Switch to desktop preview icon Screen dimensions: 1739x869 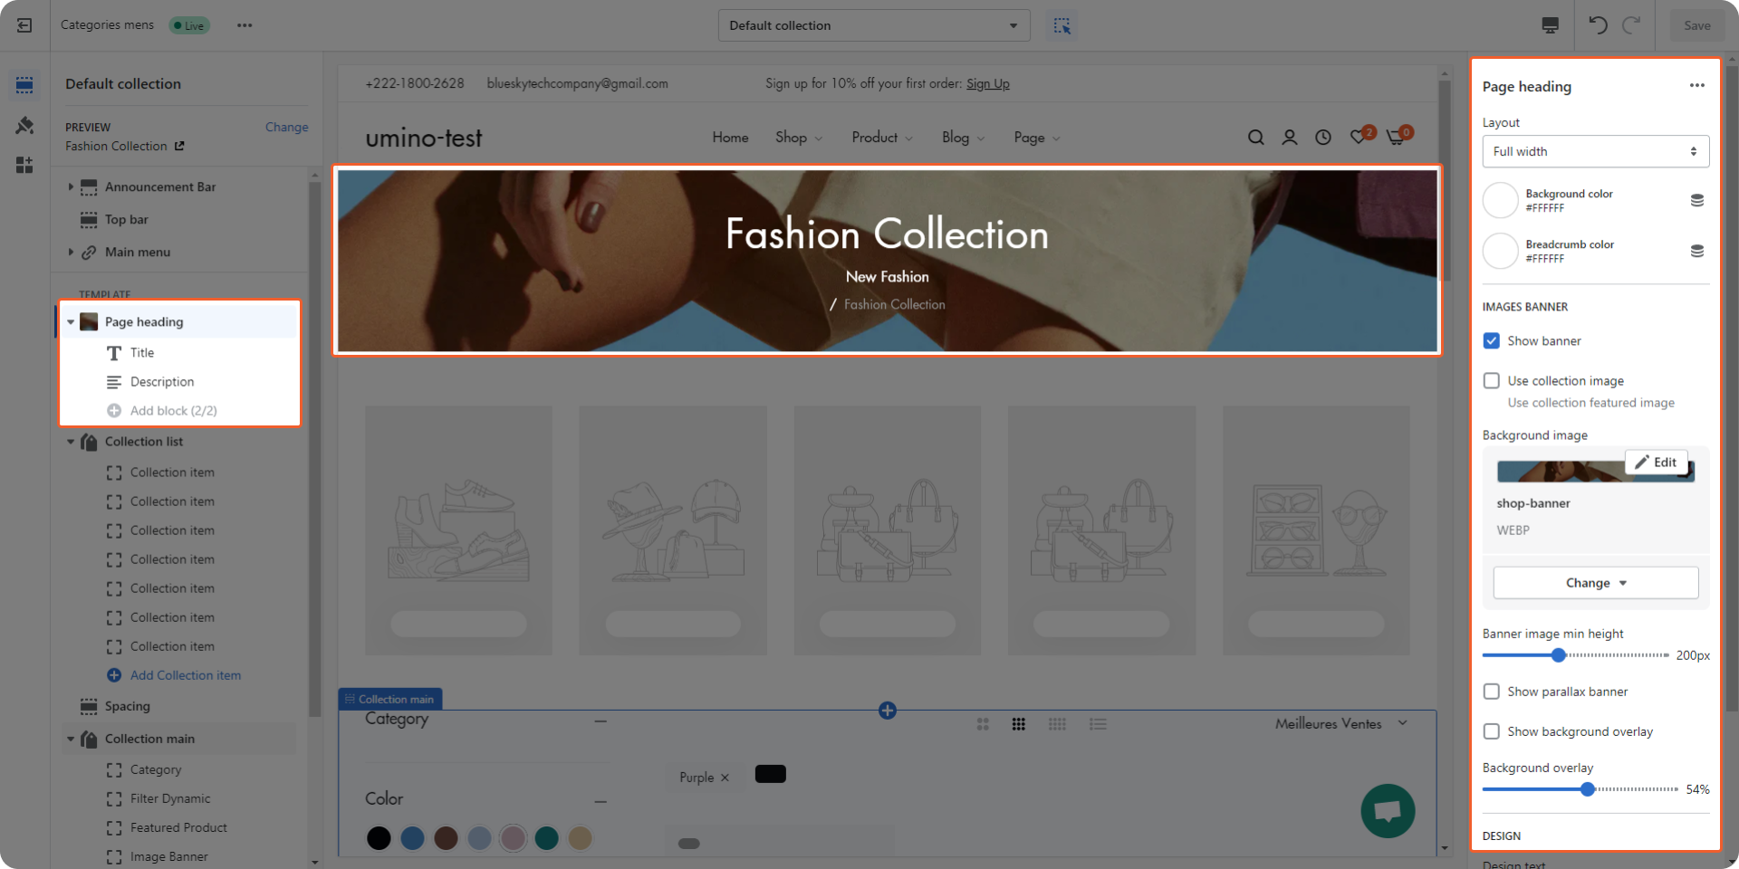[1550, 25]
